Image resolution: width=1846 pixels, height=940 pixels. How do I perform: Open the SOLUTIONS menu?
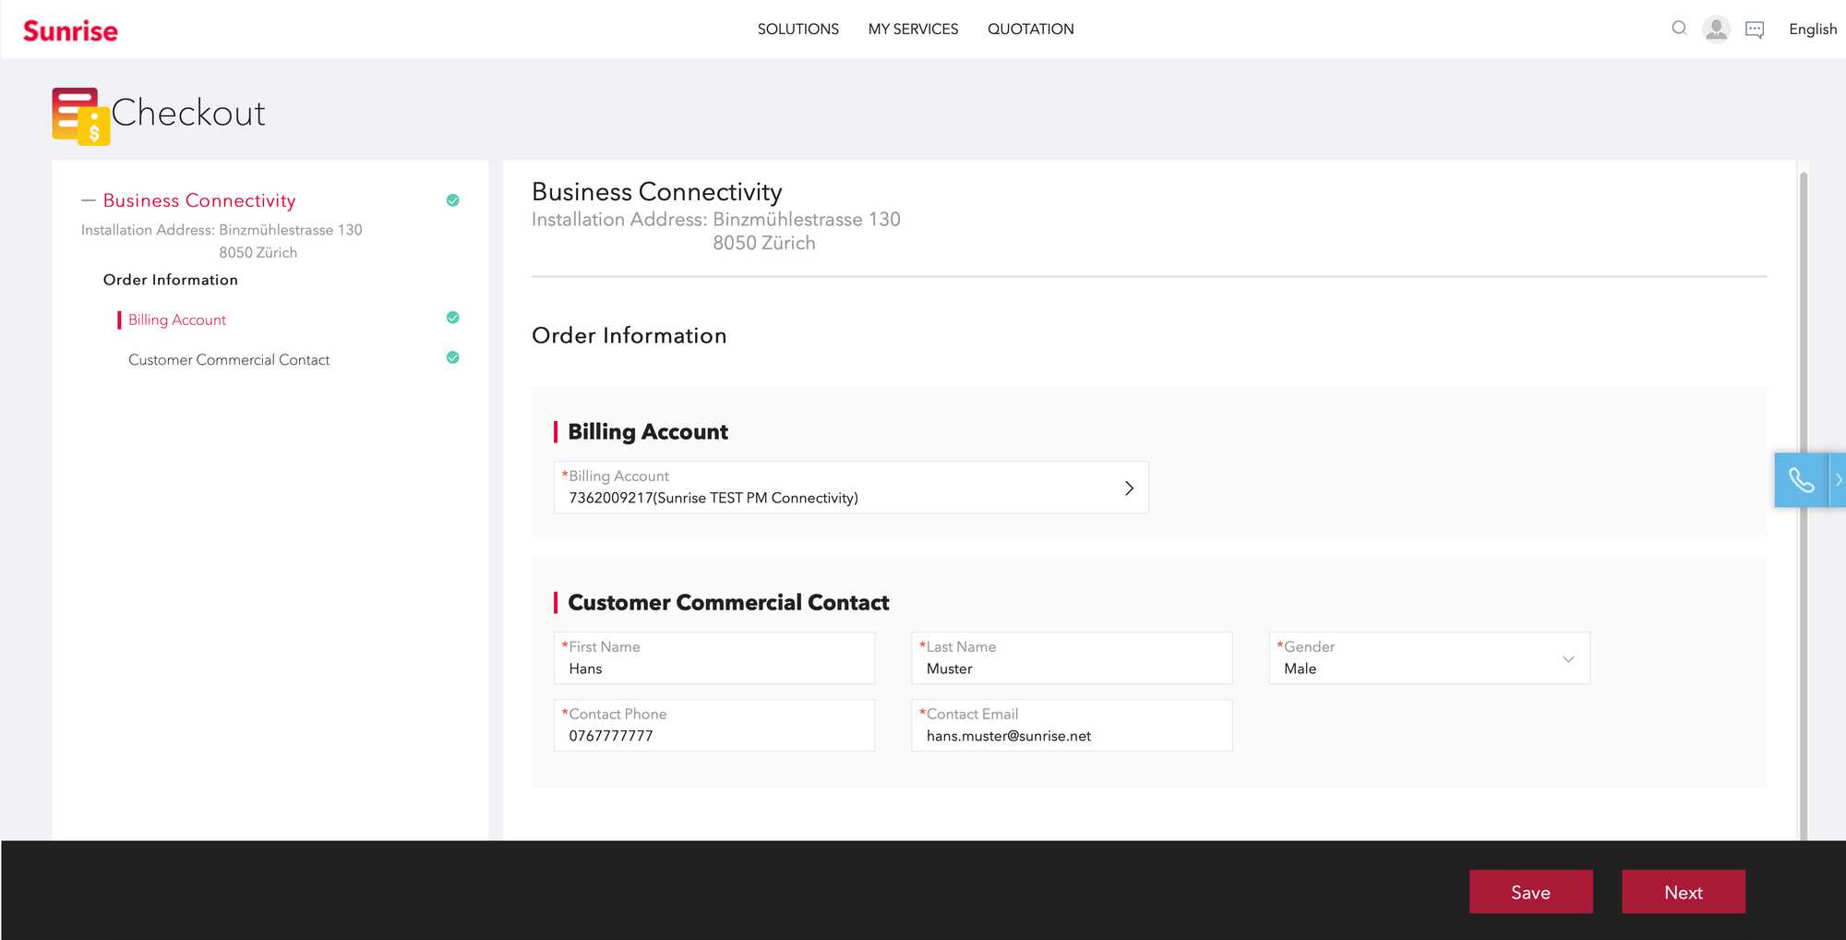pyautogui.click(x=797, y=30)
